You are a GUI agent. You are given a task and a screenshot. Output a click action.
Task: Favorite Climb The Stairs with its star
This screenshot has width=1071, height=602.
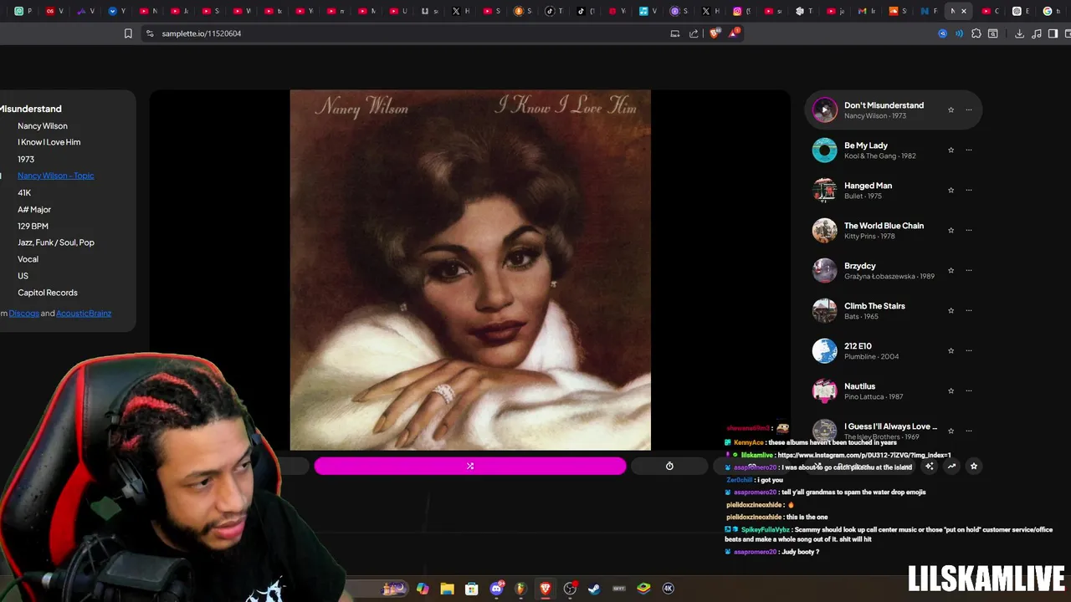(951, 310)
